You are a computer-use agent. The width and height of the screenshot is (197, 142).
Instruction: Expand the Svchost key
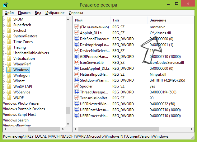4,31
